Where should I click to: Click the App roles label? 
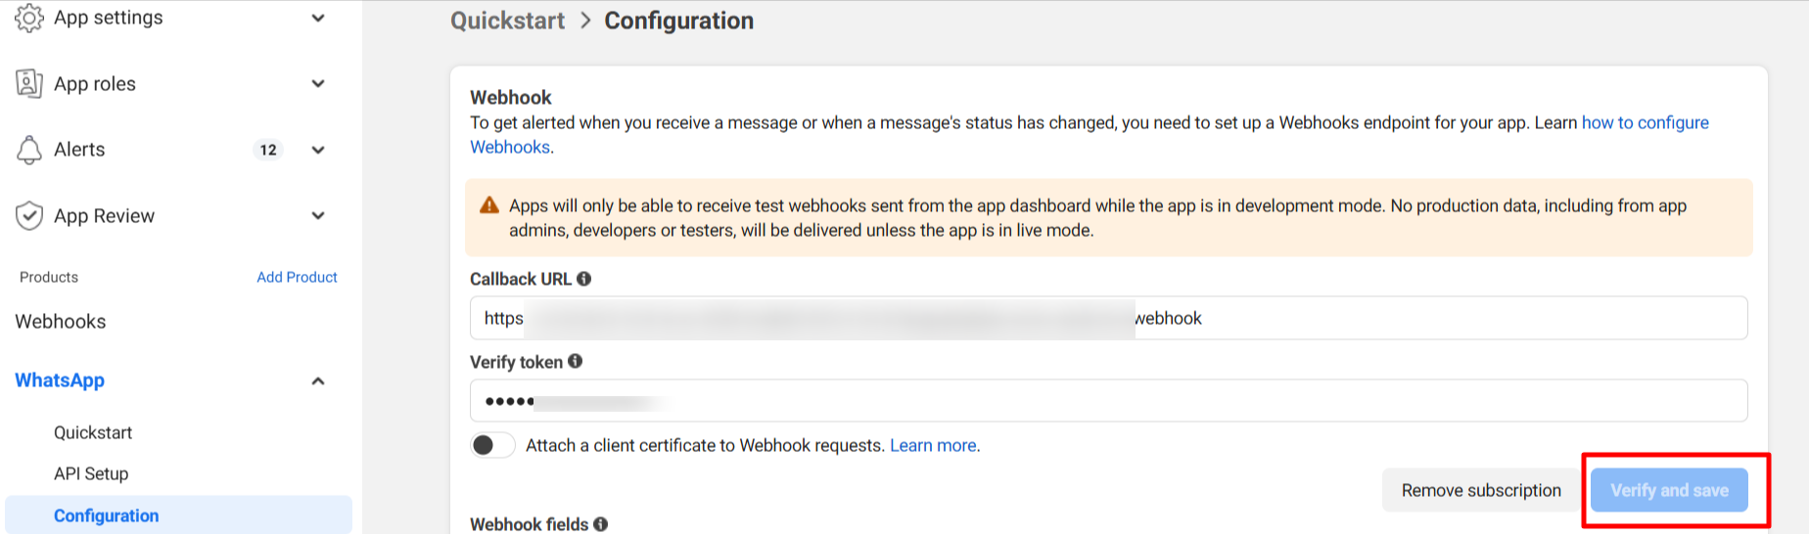pyautogui.click(x=95, y=84)
